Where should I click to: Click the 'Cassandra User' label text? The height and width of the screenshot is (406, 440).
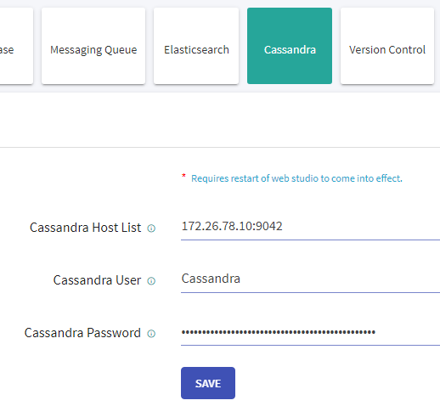click(x=97, y=280)
